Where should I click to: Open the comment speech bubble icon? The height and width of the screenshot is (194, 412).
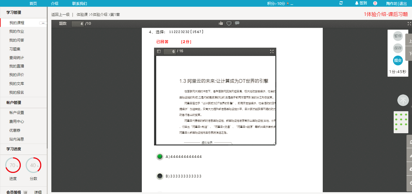[237, 23]
